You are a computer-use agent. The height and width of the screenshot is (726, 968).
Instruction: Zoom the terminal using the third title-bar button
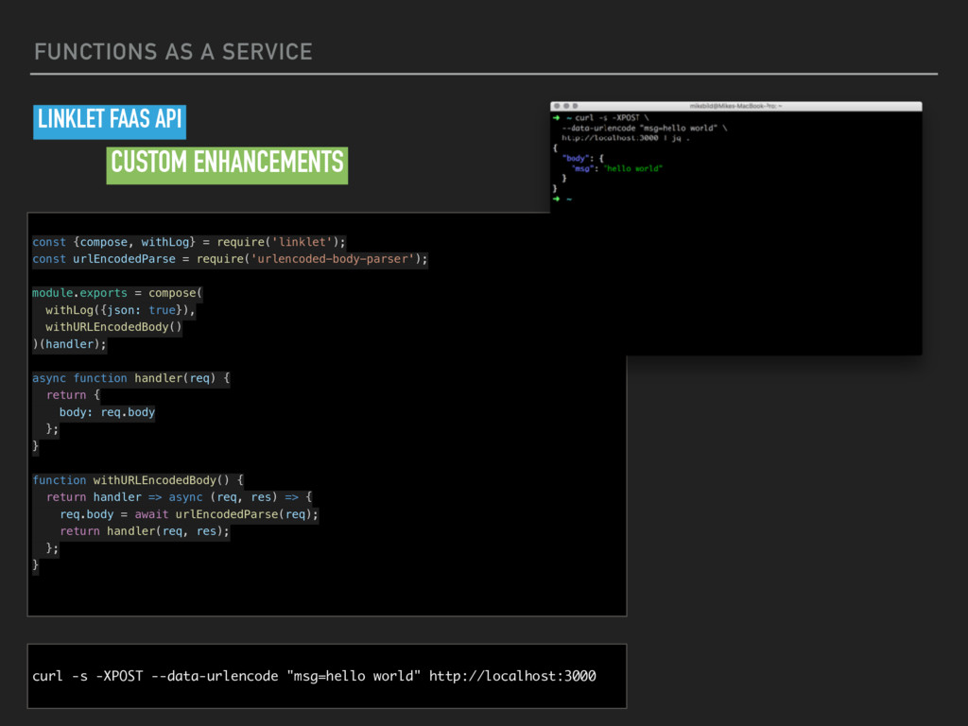(x=575, y=106)
